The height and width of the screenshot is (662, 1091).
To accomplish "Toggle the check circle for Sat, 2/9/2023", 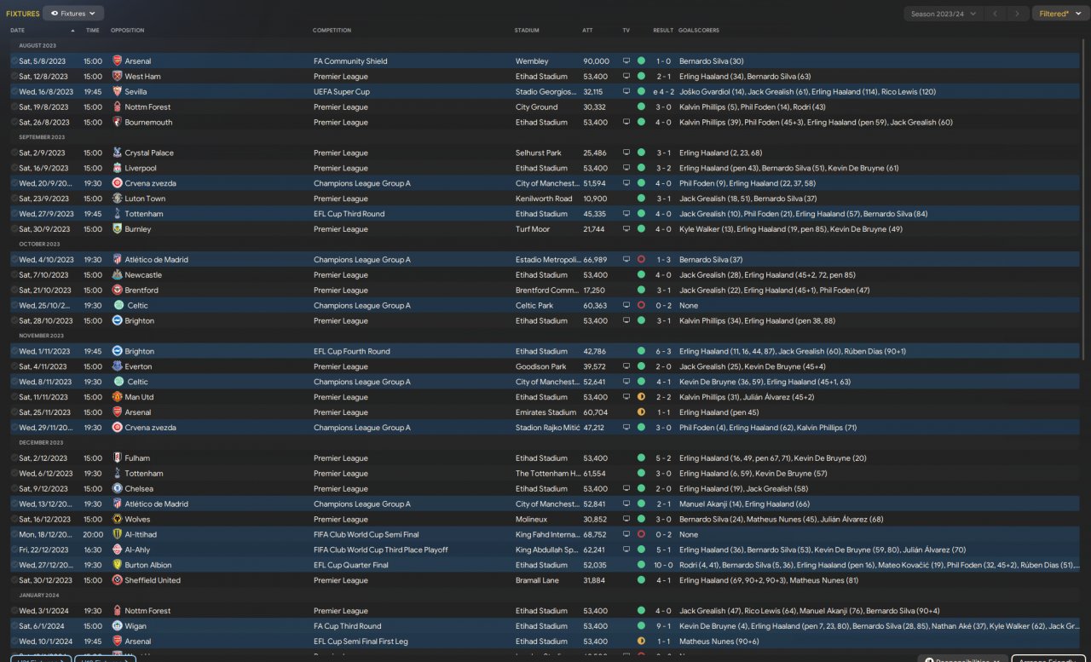I will coord(14,153).
